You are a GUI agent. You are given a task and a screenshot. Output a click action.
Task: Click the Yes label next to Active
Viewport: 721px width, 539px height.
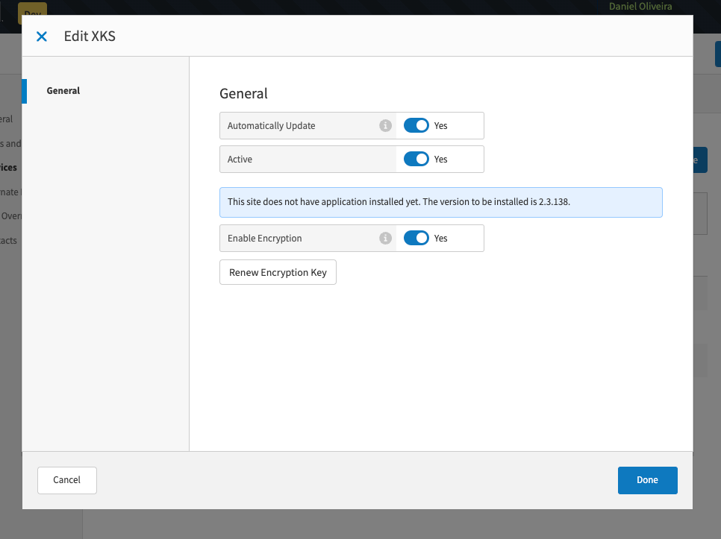point(440,159)
